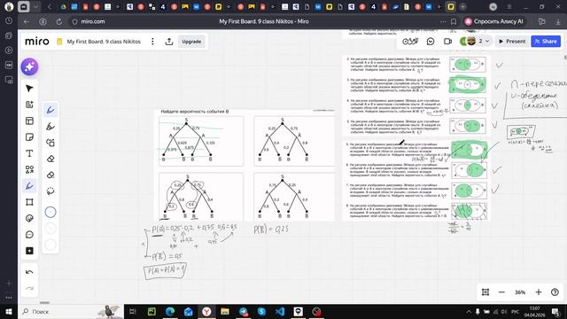Start a video call
This screenshot has height=319, width=567.
point(447,42)
